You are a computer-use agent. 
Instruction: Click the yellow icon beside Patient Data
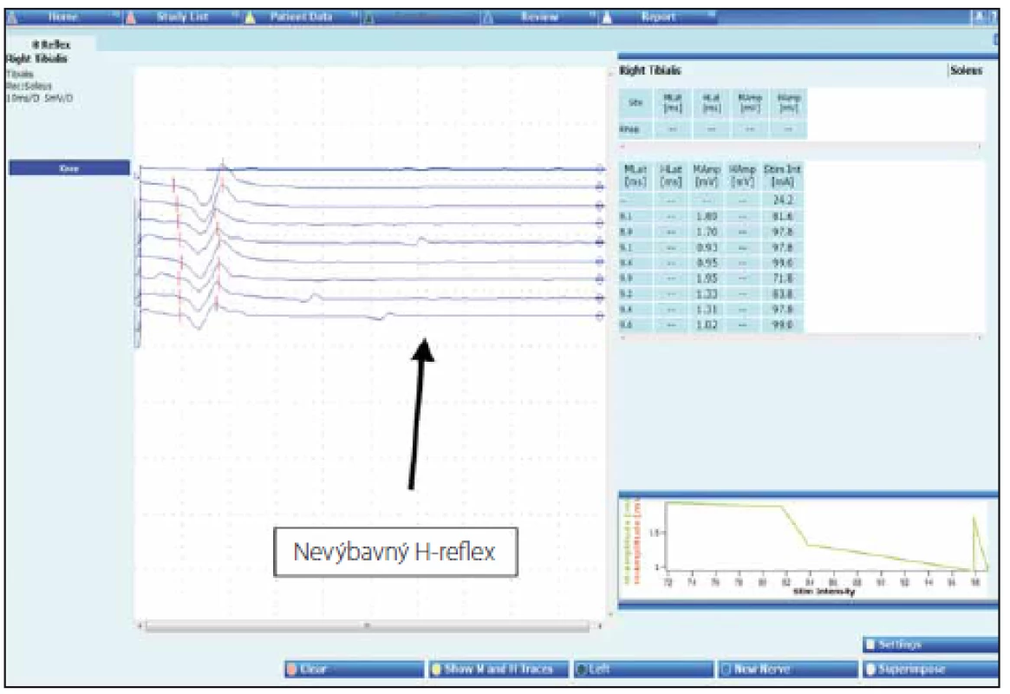pyautogui.click(x=250, y=18)
